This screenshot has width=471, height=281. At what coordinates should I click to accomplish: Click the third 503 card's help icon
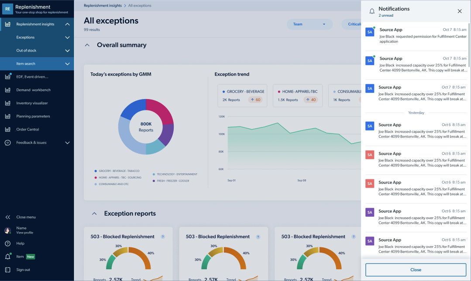click(354, 236)
